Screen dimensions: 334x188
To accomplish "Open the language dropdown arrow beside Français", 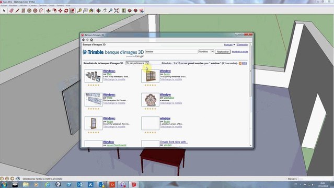I will coord(234,45).
